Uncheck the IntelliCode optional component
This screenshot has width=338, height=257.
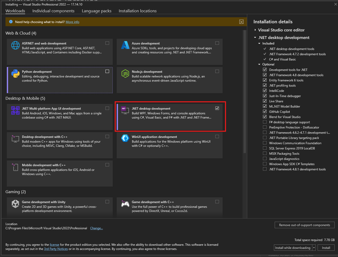click(x=265, y=91)
